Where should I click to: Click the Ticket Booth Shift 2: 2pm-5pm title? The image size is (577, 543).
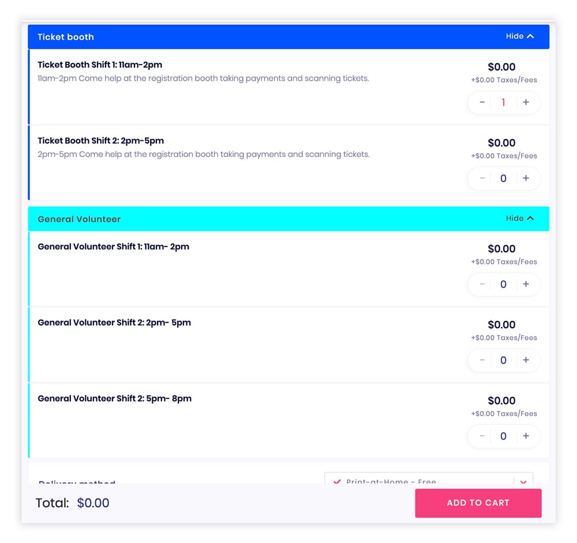tap(101, 141)
